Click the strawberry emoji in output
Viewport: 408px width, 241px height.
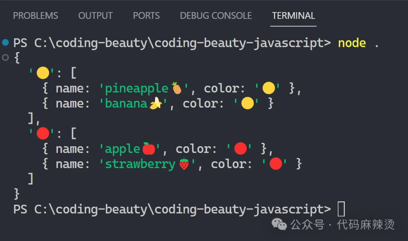click(184, 164)
